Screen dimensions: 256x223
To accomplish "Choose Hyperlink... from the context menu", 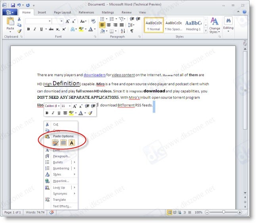I will point(61,181).
